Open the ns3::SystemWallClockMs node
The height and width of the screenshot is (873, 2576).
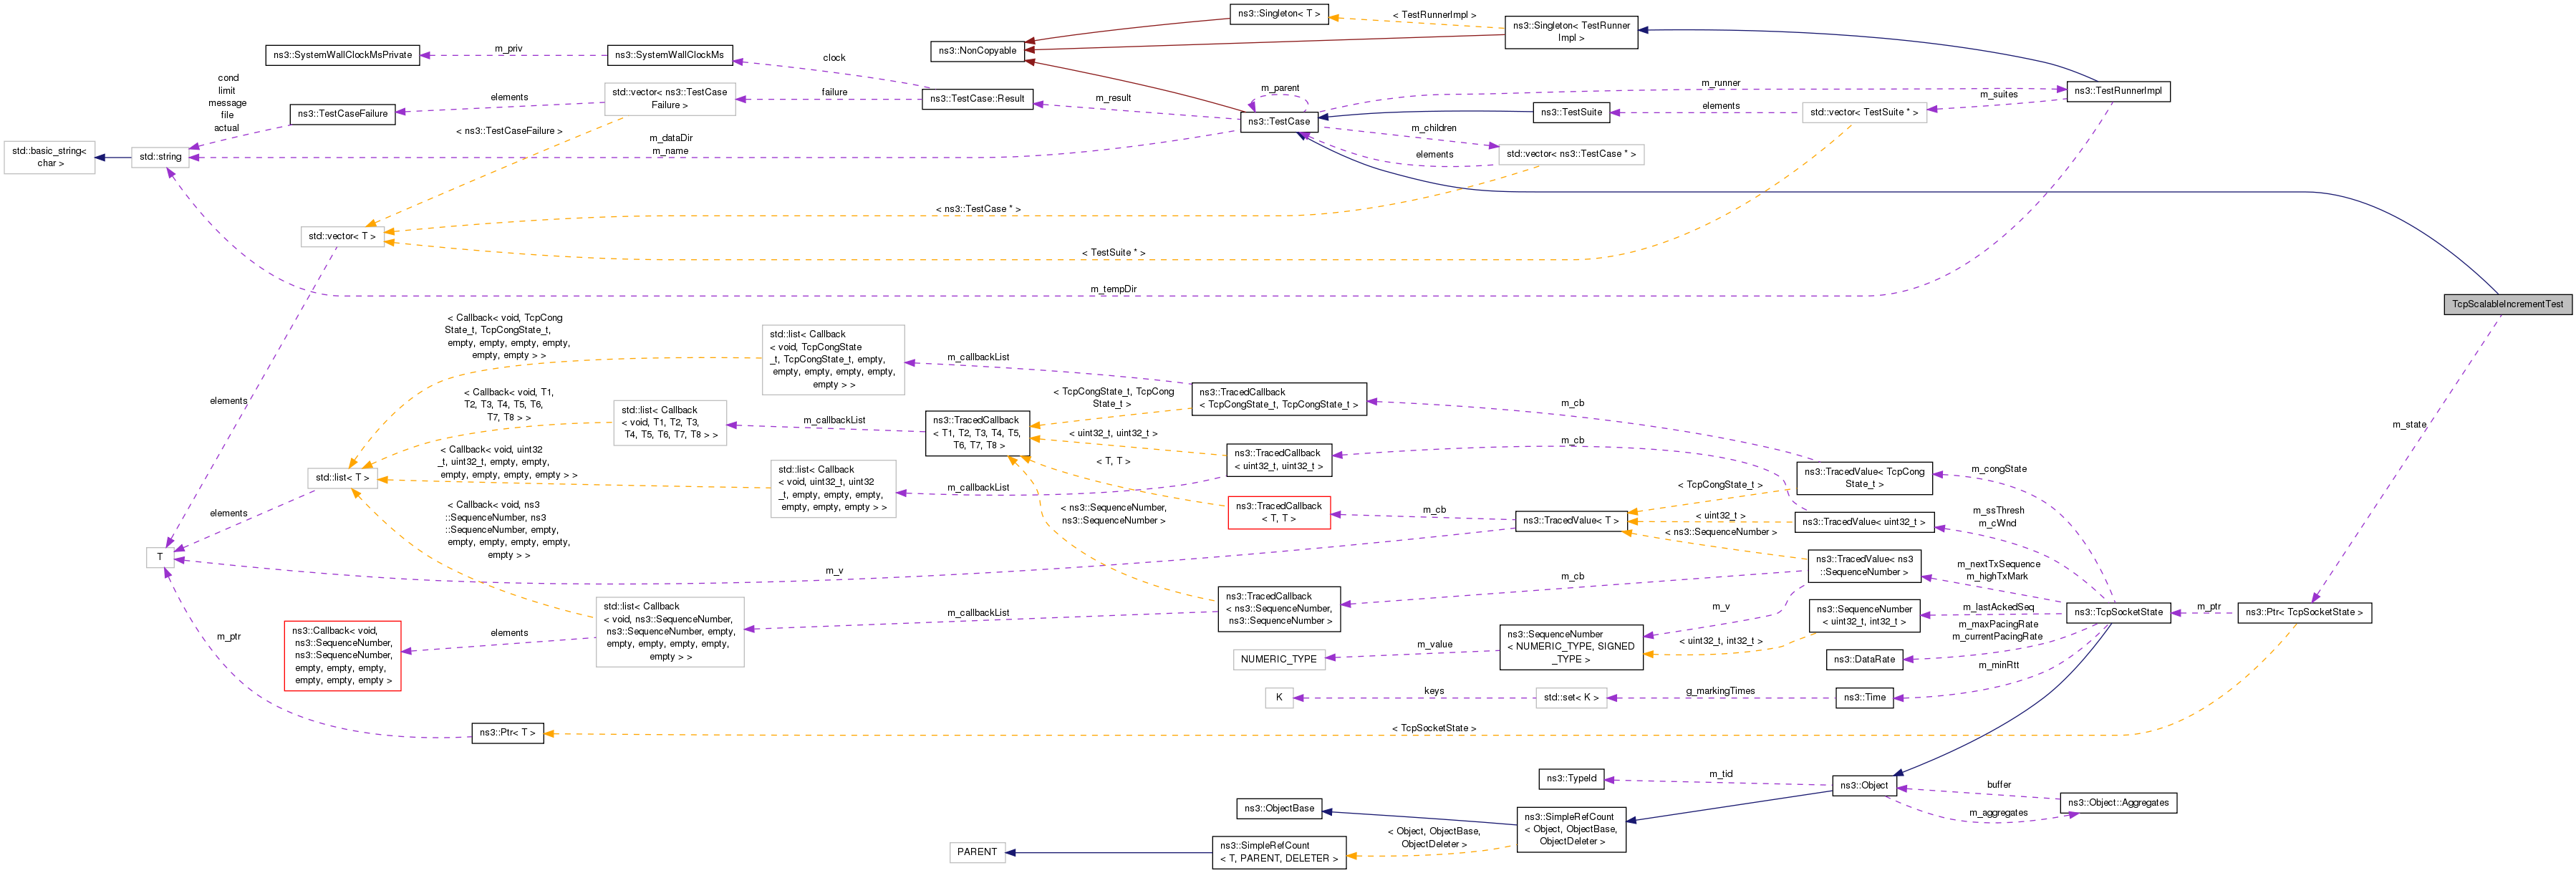coord(669,55)
